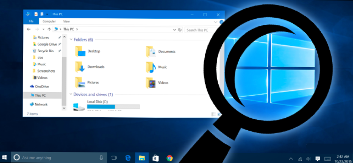This screenshot has height=163, width=353.
Task: Select the Pictures folder in main pane
Action: 80,82
